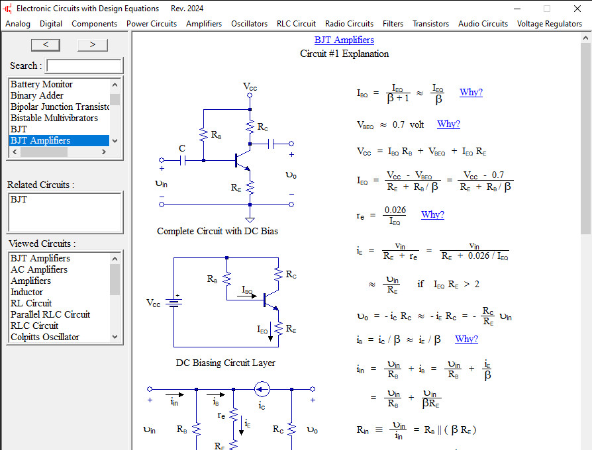Close the Electronic Circuits window

pyautogui.click(x=577, y=9)
